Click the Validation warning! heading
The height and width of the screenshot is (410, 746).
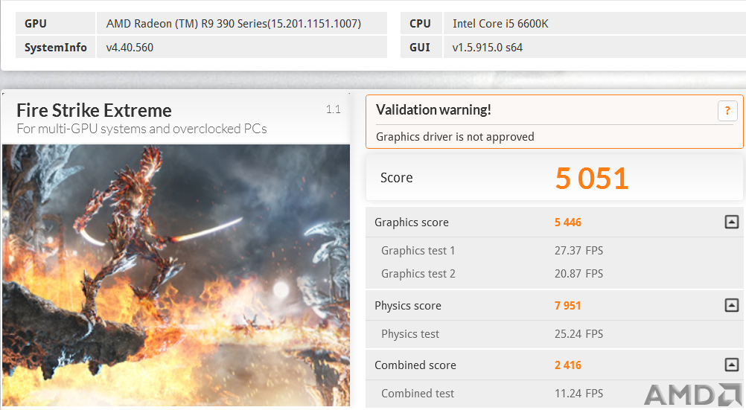tap(433, 110)
